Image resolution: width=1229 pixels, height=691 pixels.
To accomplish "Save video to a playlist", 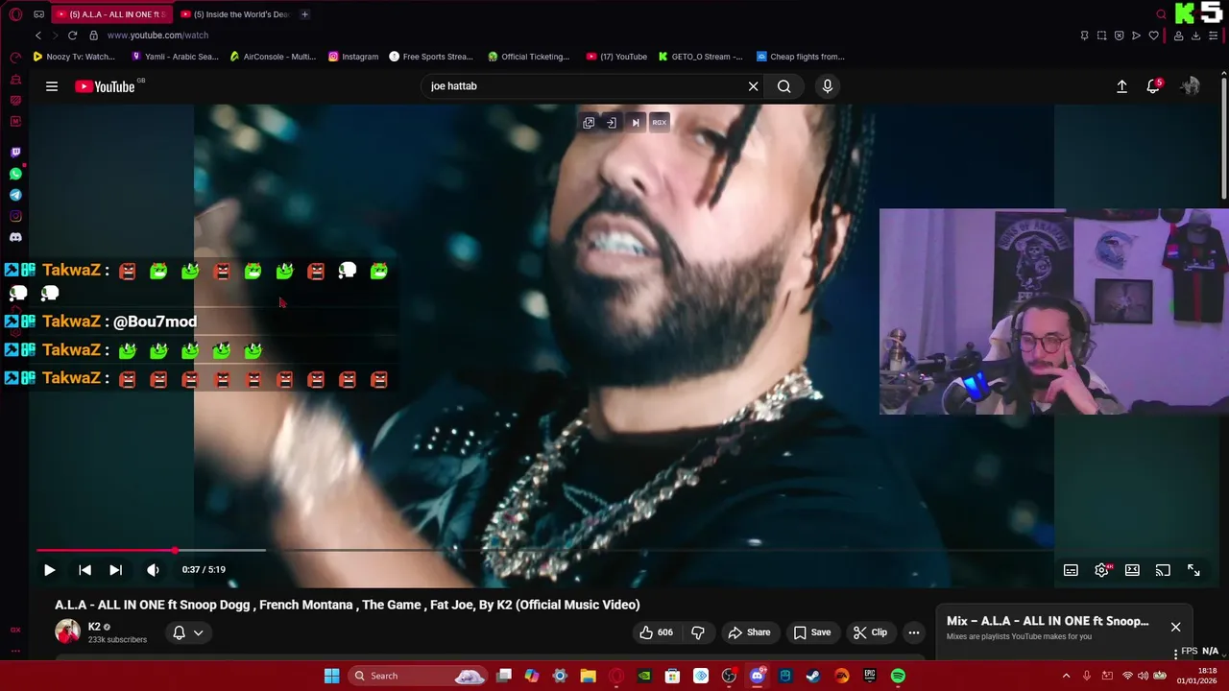I will tap(812, 632).
